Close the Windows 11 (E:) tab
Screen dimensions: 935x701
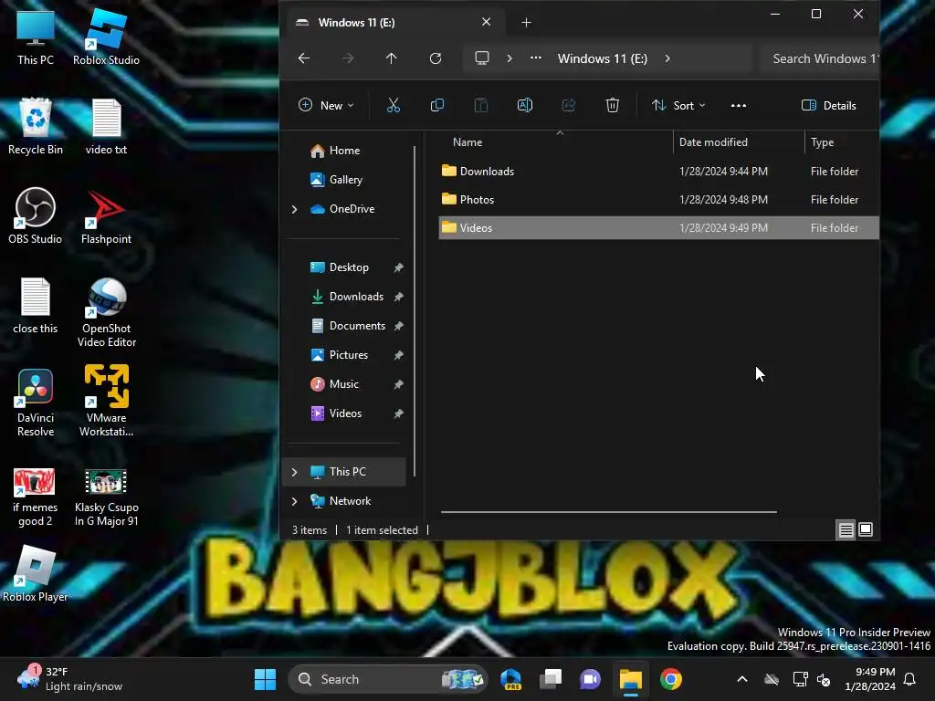tap(486, 22)
